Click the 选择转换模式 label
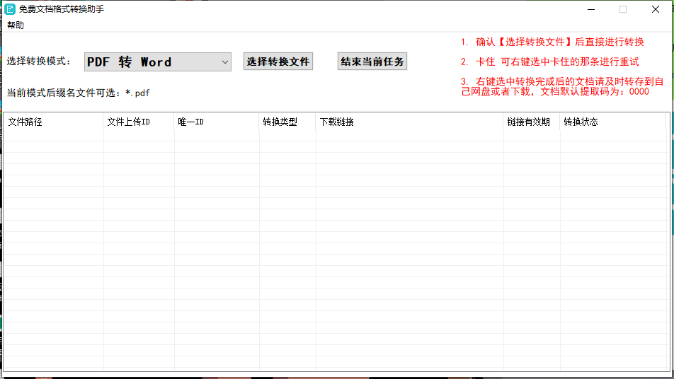Image resolution: width=674 pixels, height=379 pixels. click(39, 61)
